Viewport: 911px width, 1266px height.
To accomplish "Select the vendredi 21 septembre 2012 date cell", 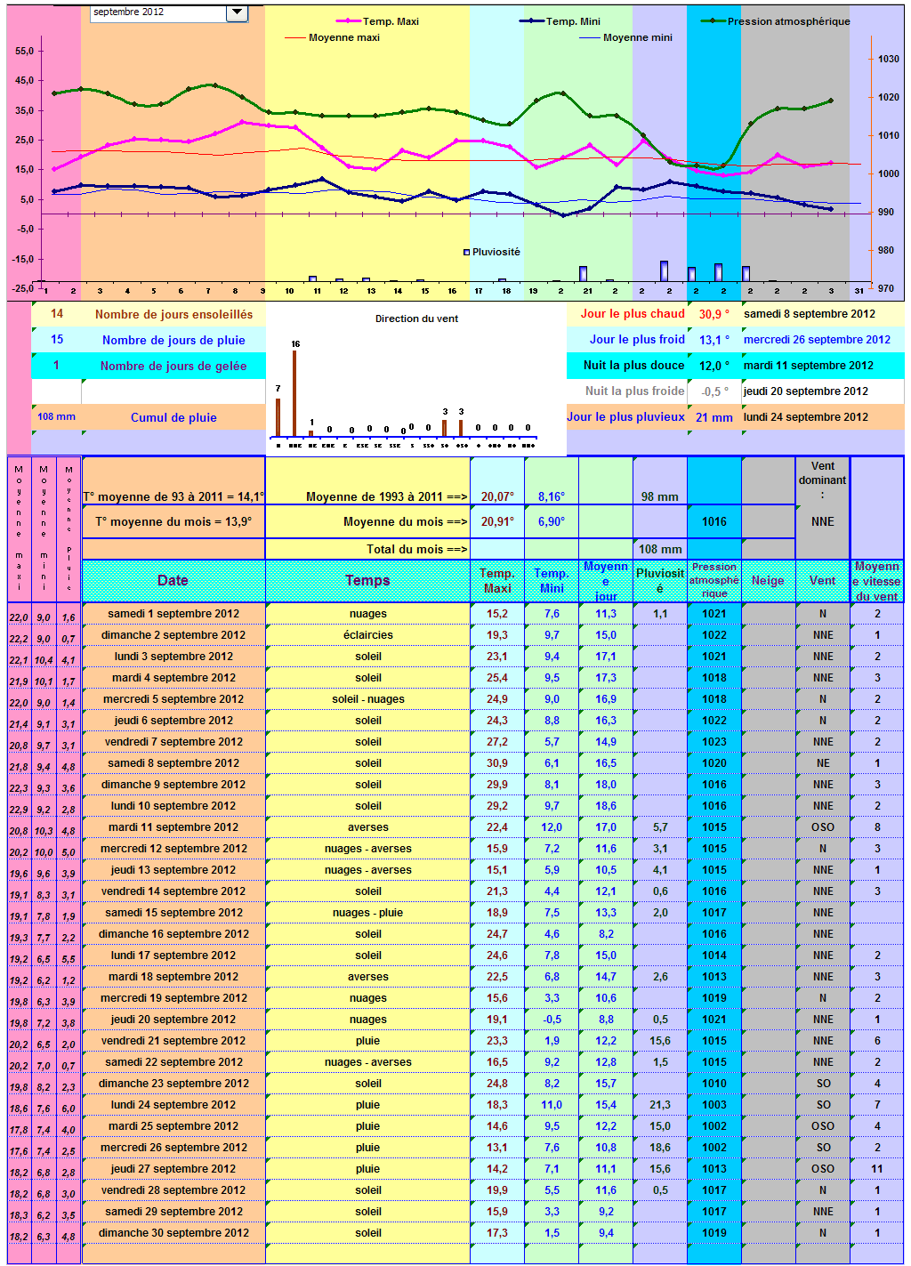I will coord(173,1041).
